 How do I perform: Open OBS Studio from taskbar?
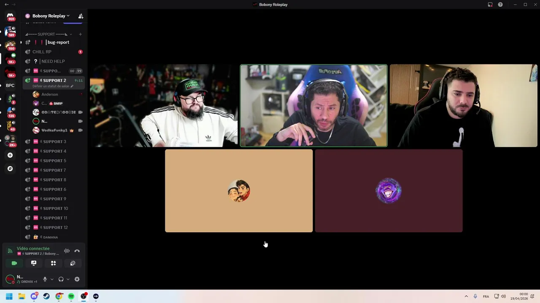tap(84, 296)
